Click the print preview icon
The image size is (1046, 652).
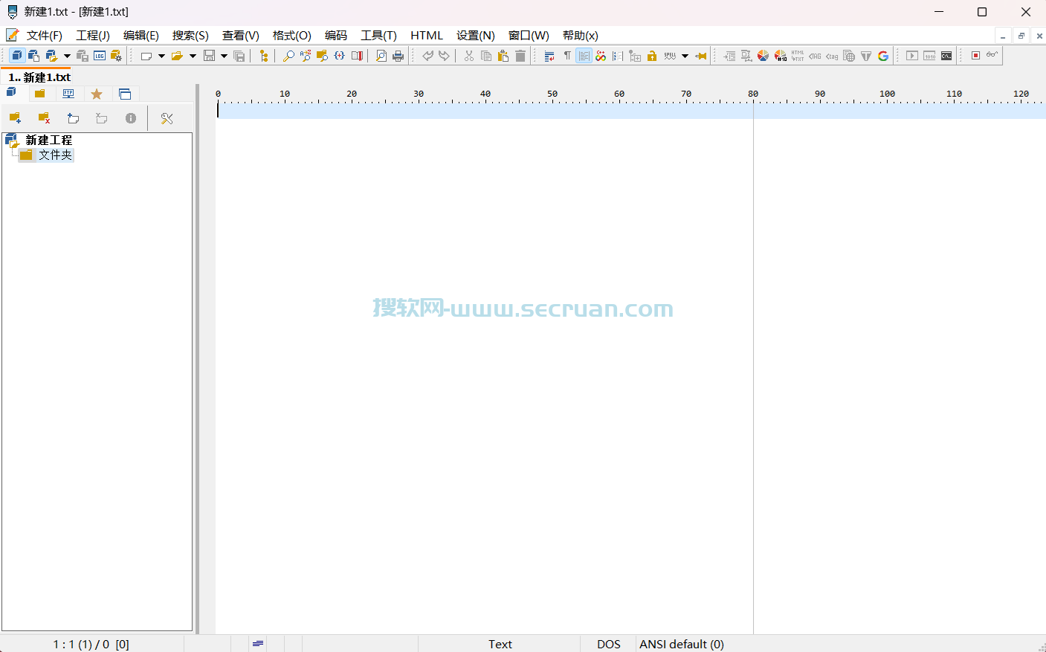[x=381, y=56]
